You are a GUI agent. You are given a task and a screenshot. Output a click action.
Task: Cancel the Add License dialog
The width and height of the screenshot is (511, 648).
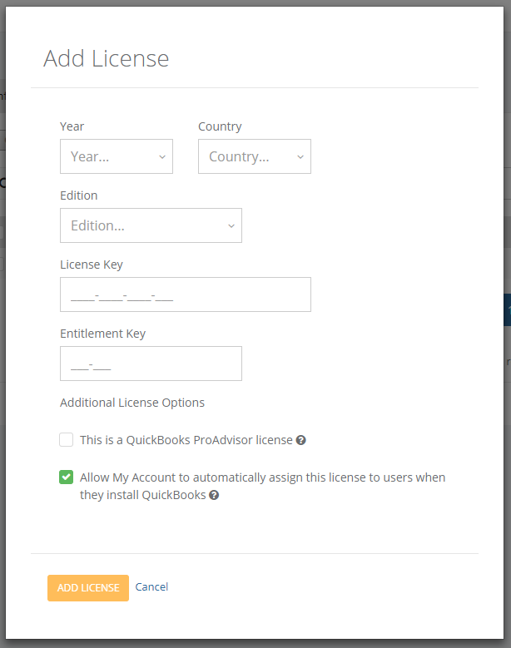pos(151,587)
